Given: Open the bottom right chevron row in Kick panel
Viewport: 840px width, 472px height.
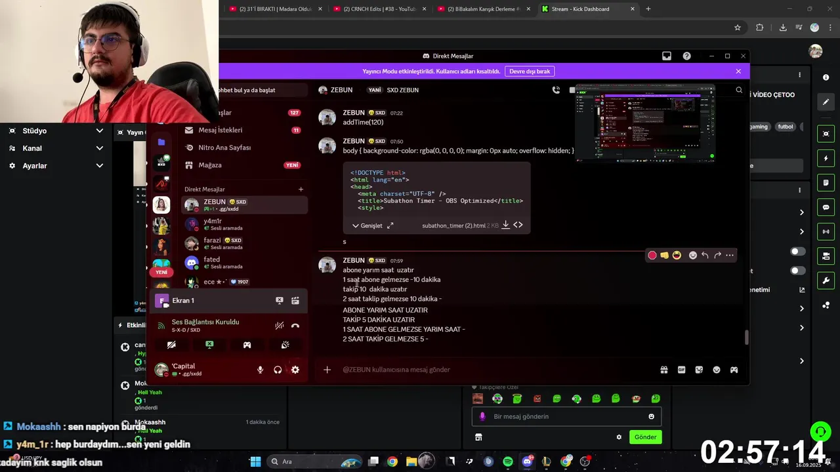Looking at the screenshot, I should [801, 361].
